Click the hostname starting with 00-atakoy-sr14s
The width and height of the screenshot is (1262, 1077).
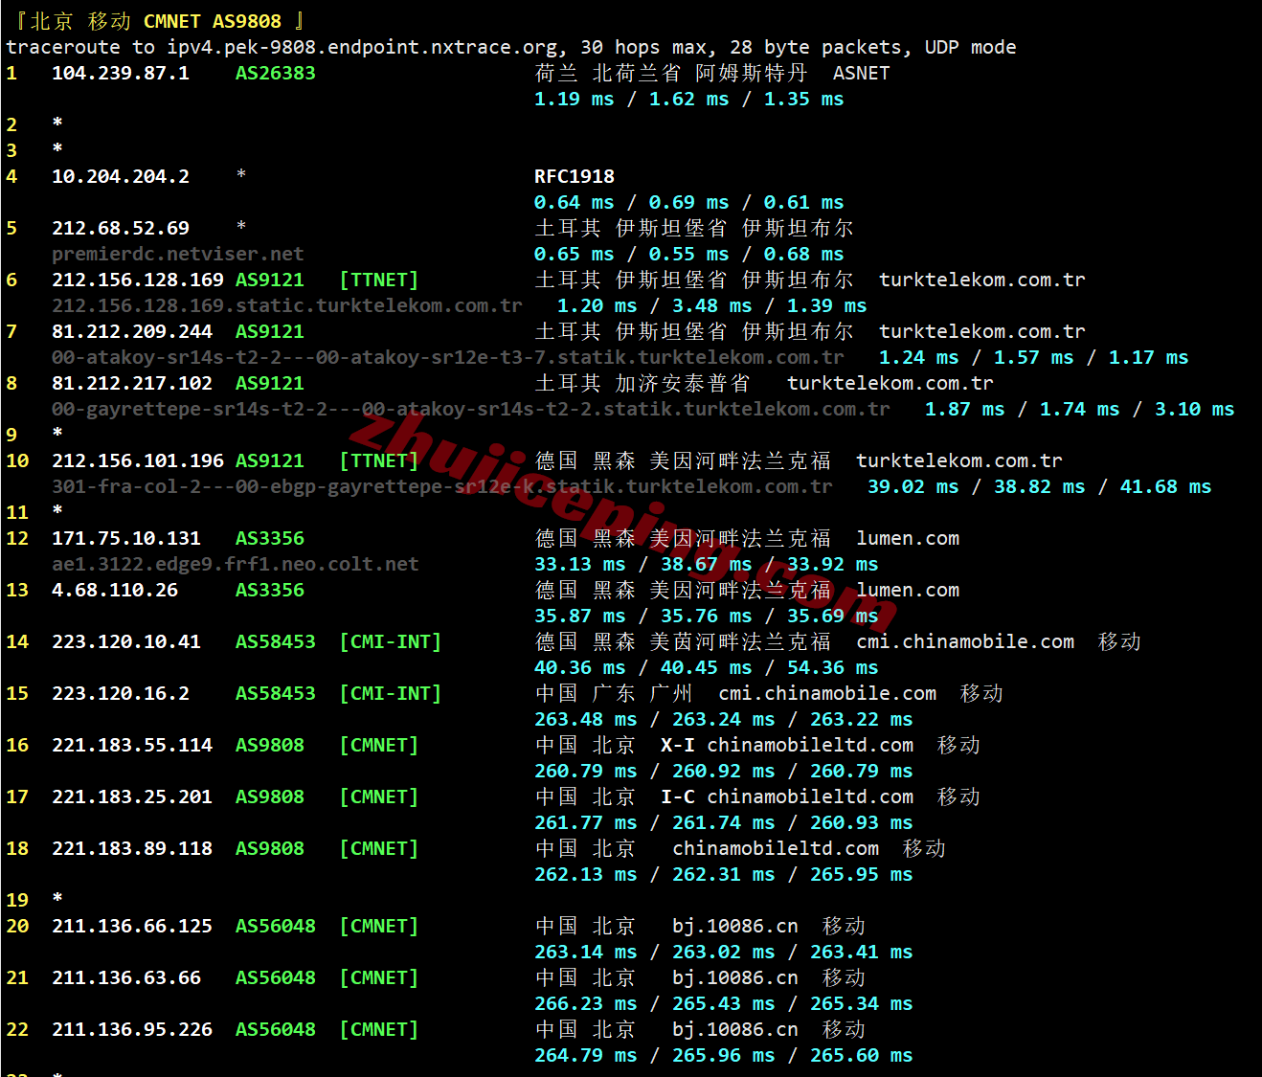click(x=448, y=357)
